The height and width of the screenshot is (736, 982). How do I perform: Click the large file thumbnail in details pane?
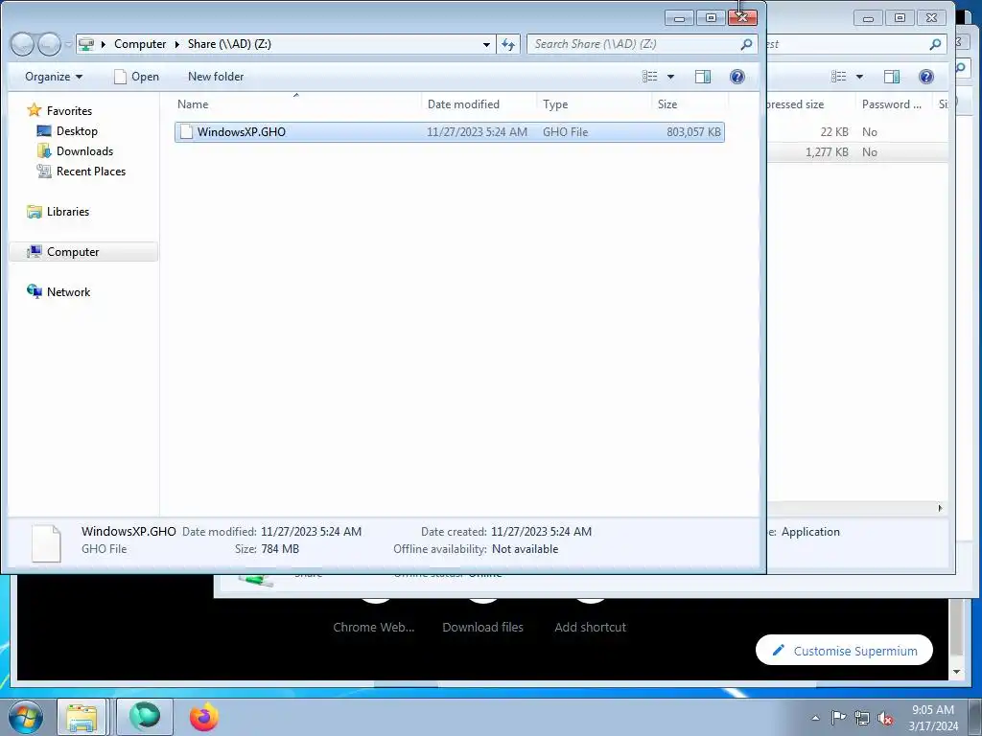click(x=46, y=543)
